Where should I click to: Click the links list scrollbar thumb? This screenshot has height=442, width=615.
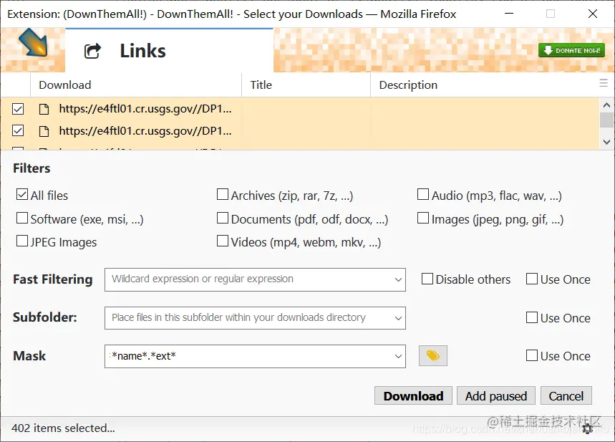point(606,120)
